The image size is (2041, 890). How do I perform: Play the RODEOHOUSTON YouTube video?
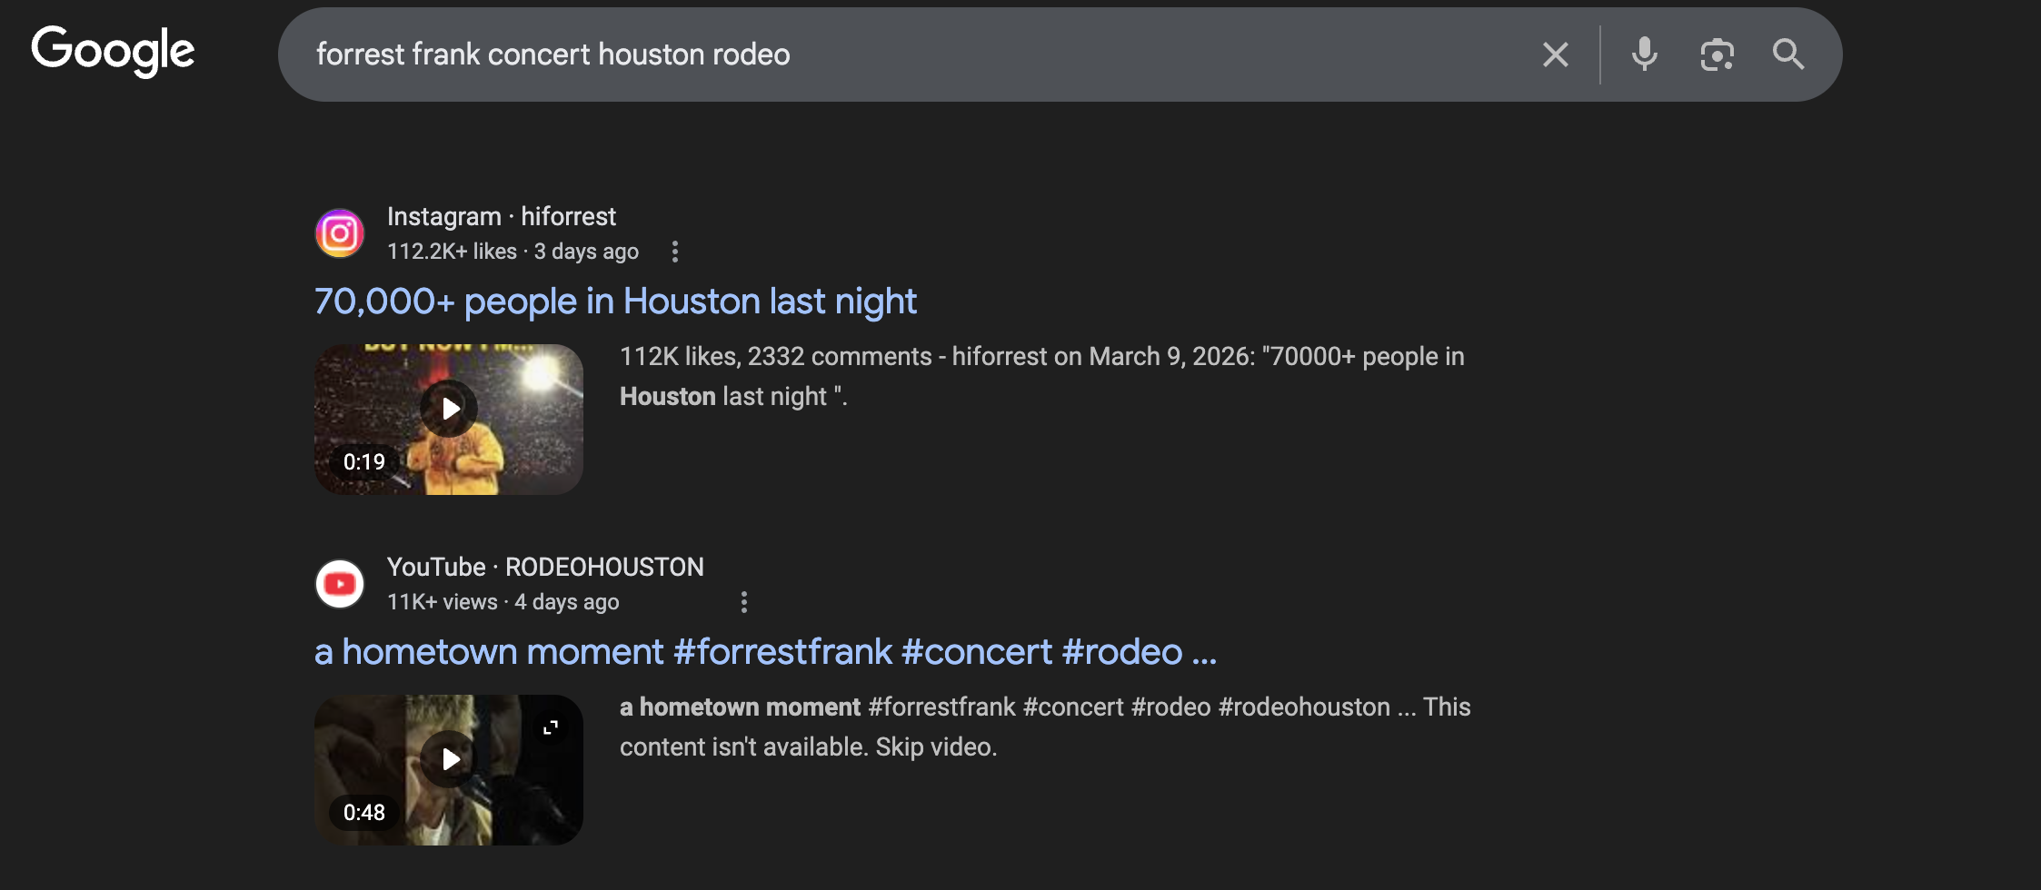click(x=449, y=759)
